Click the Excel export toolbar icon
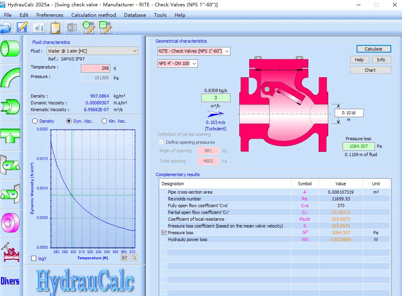This screenshot has width=402, height=296. tap(72, 27)
